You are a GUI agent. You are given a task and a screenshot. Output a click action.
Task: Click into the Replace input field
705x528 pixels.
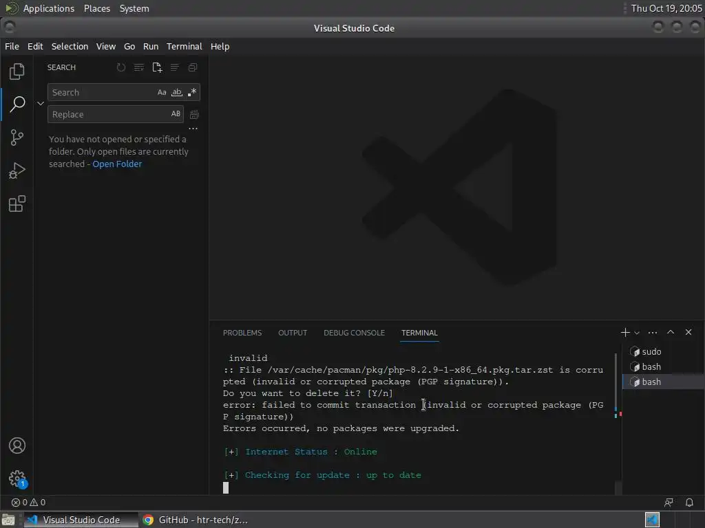coord(109,115)
